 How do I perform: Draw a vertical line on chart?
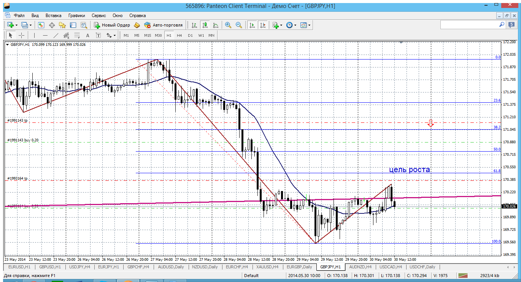point(34,35)
